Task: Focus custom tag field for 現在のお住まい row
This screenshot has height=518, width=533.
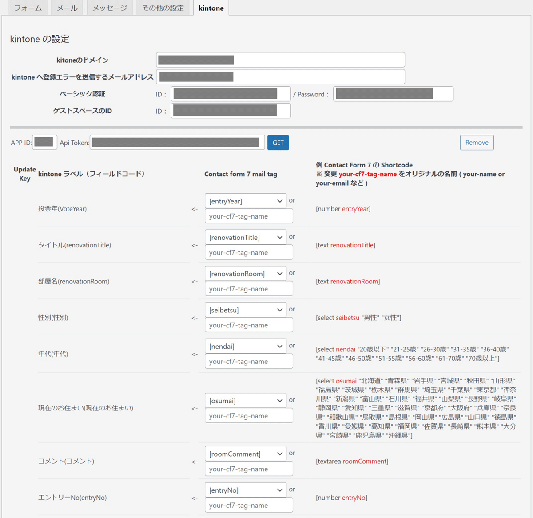Action: tap(249, 416)
